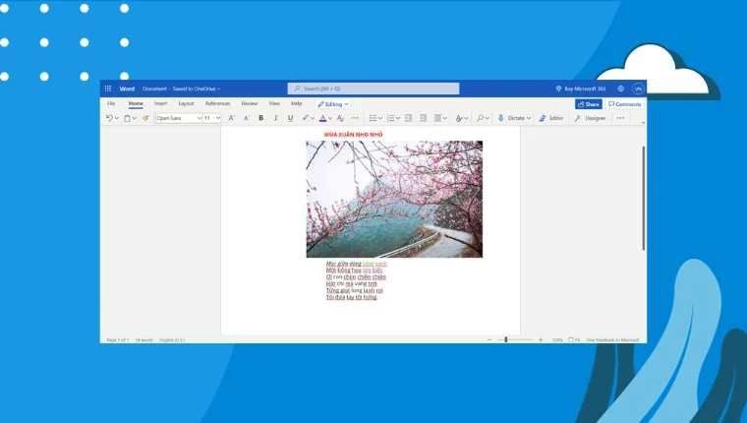The width and height of the screenshot is (747, 423).
Task: Click the blue Share button
Action: [x=588, y=103]
